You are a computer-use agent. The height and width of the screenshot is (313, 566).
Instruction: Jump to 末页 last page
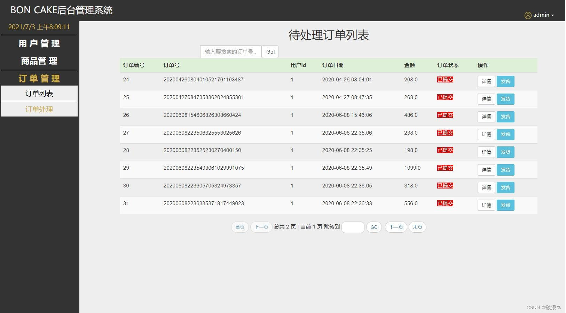pos(417,227)
